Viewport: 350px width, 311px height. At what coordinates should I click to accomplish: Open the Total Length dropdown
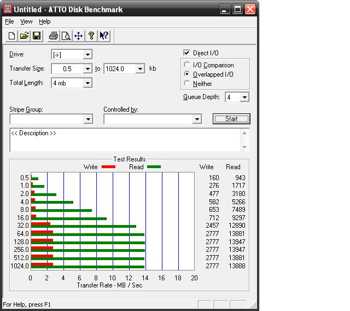87,83
